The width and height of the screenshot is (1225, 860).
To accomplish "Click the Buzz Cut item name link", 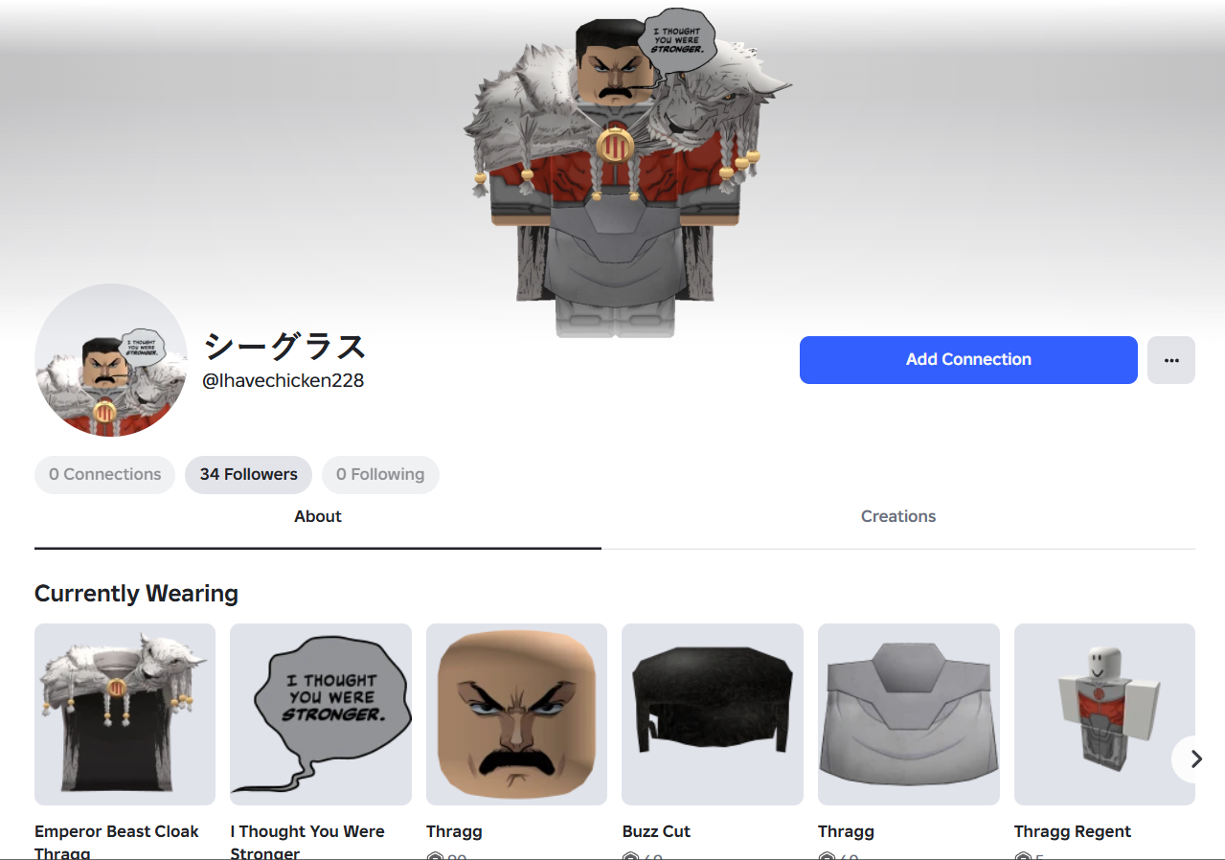I will (x=656, y=831).
